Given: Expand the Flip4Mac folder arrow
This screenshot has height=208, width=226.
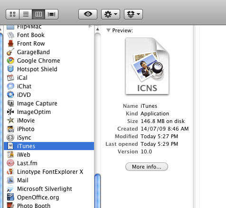Looking at the screenshot, I should pos(90,27).
